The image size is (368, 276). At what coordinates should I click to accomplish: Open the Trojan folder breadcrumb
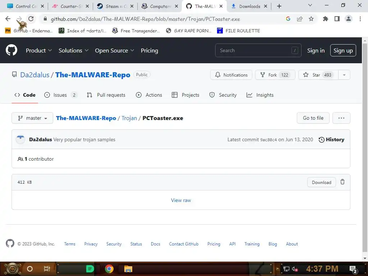(129, 118)
